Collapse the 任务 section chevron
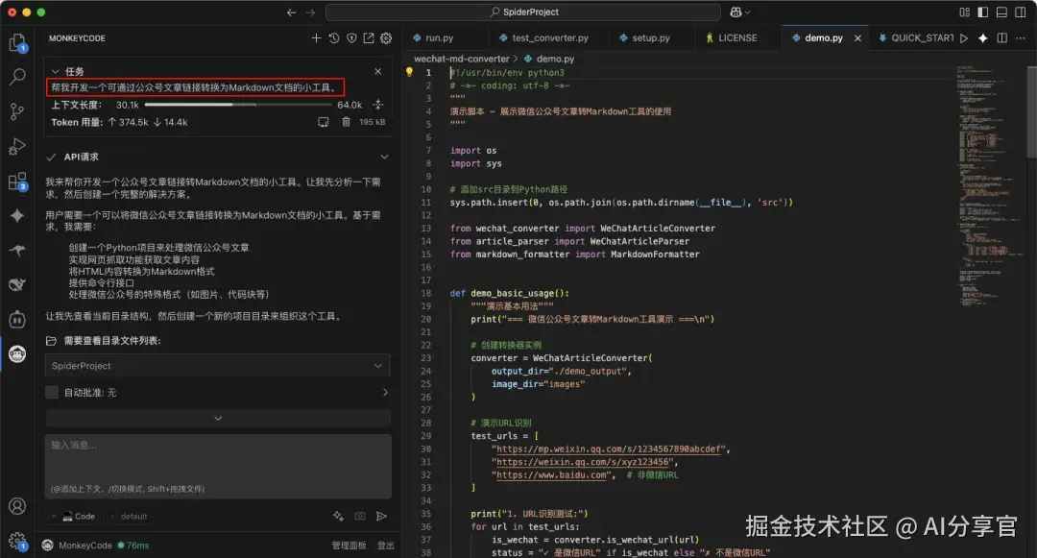Viewport: 1037px width, 558px height. pos(56,71)
